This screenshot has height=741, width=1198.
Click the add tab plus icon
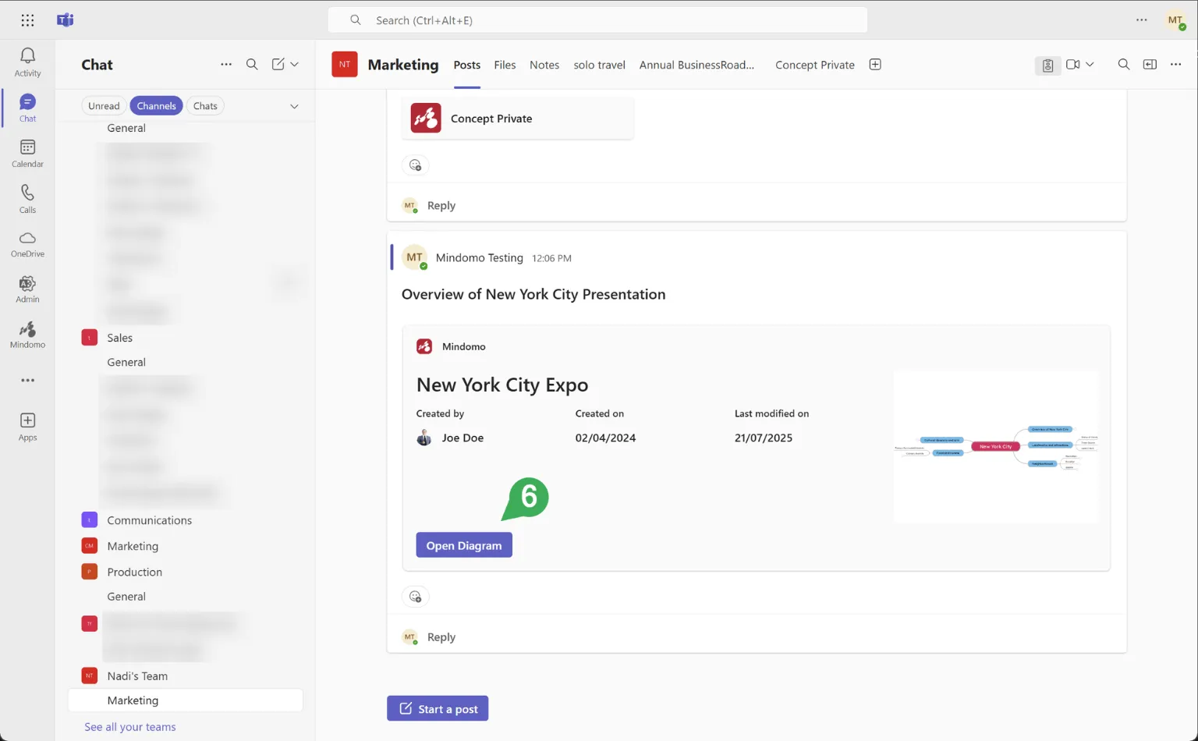point(875,65)
